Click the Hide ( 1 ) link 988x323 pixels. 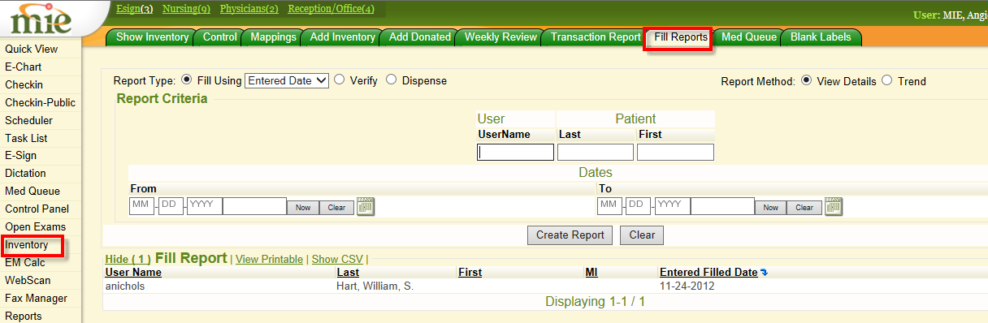(128, 259)
